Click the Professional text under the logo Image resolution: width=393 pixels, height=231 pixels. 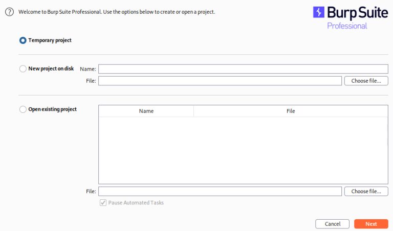pyautogui.click(x=347, y=26)
